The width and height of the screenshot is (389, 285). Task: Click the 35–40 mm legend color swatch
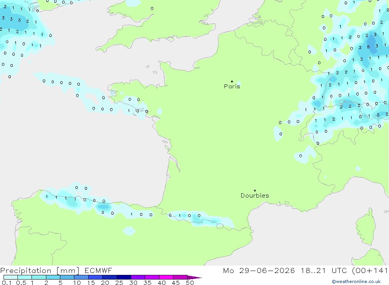[x=152, y=277]
